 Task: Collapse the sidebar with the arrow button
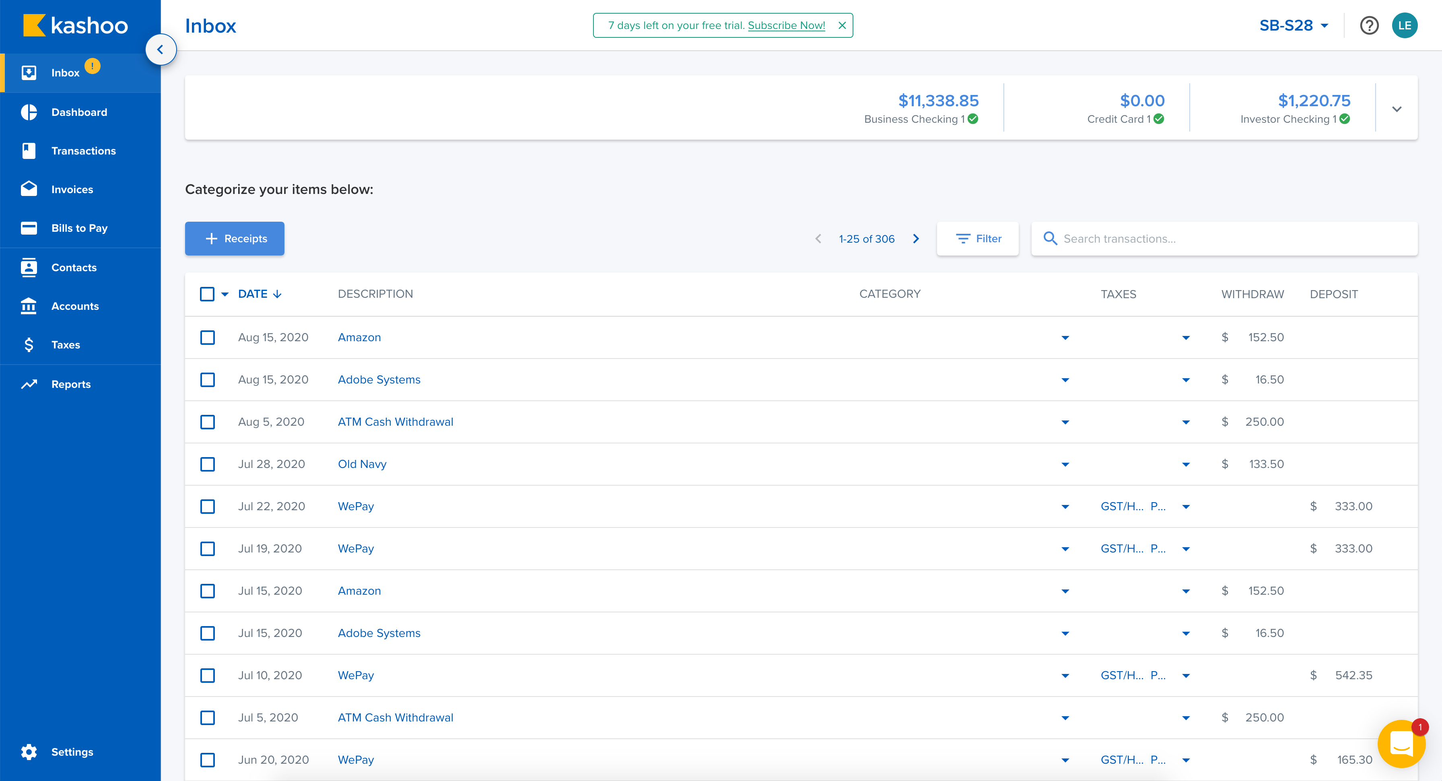click(x=161, y=49)
